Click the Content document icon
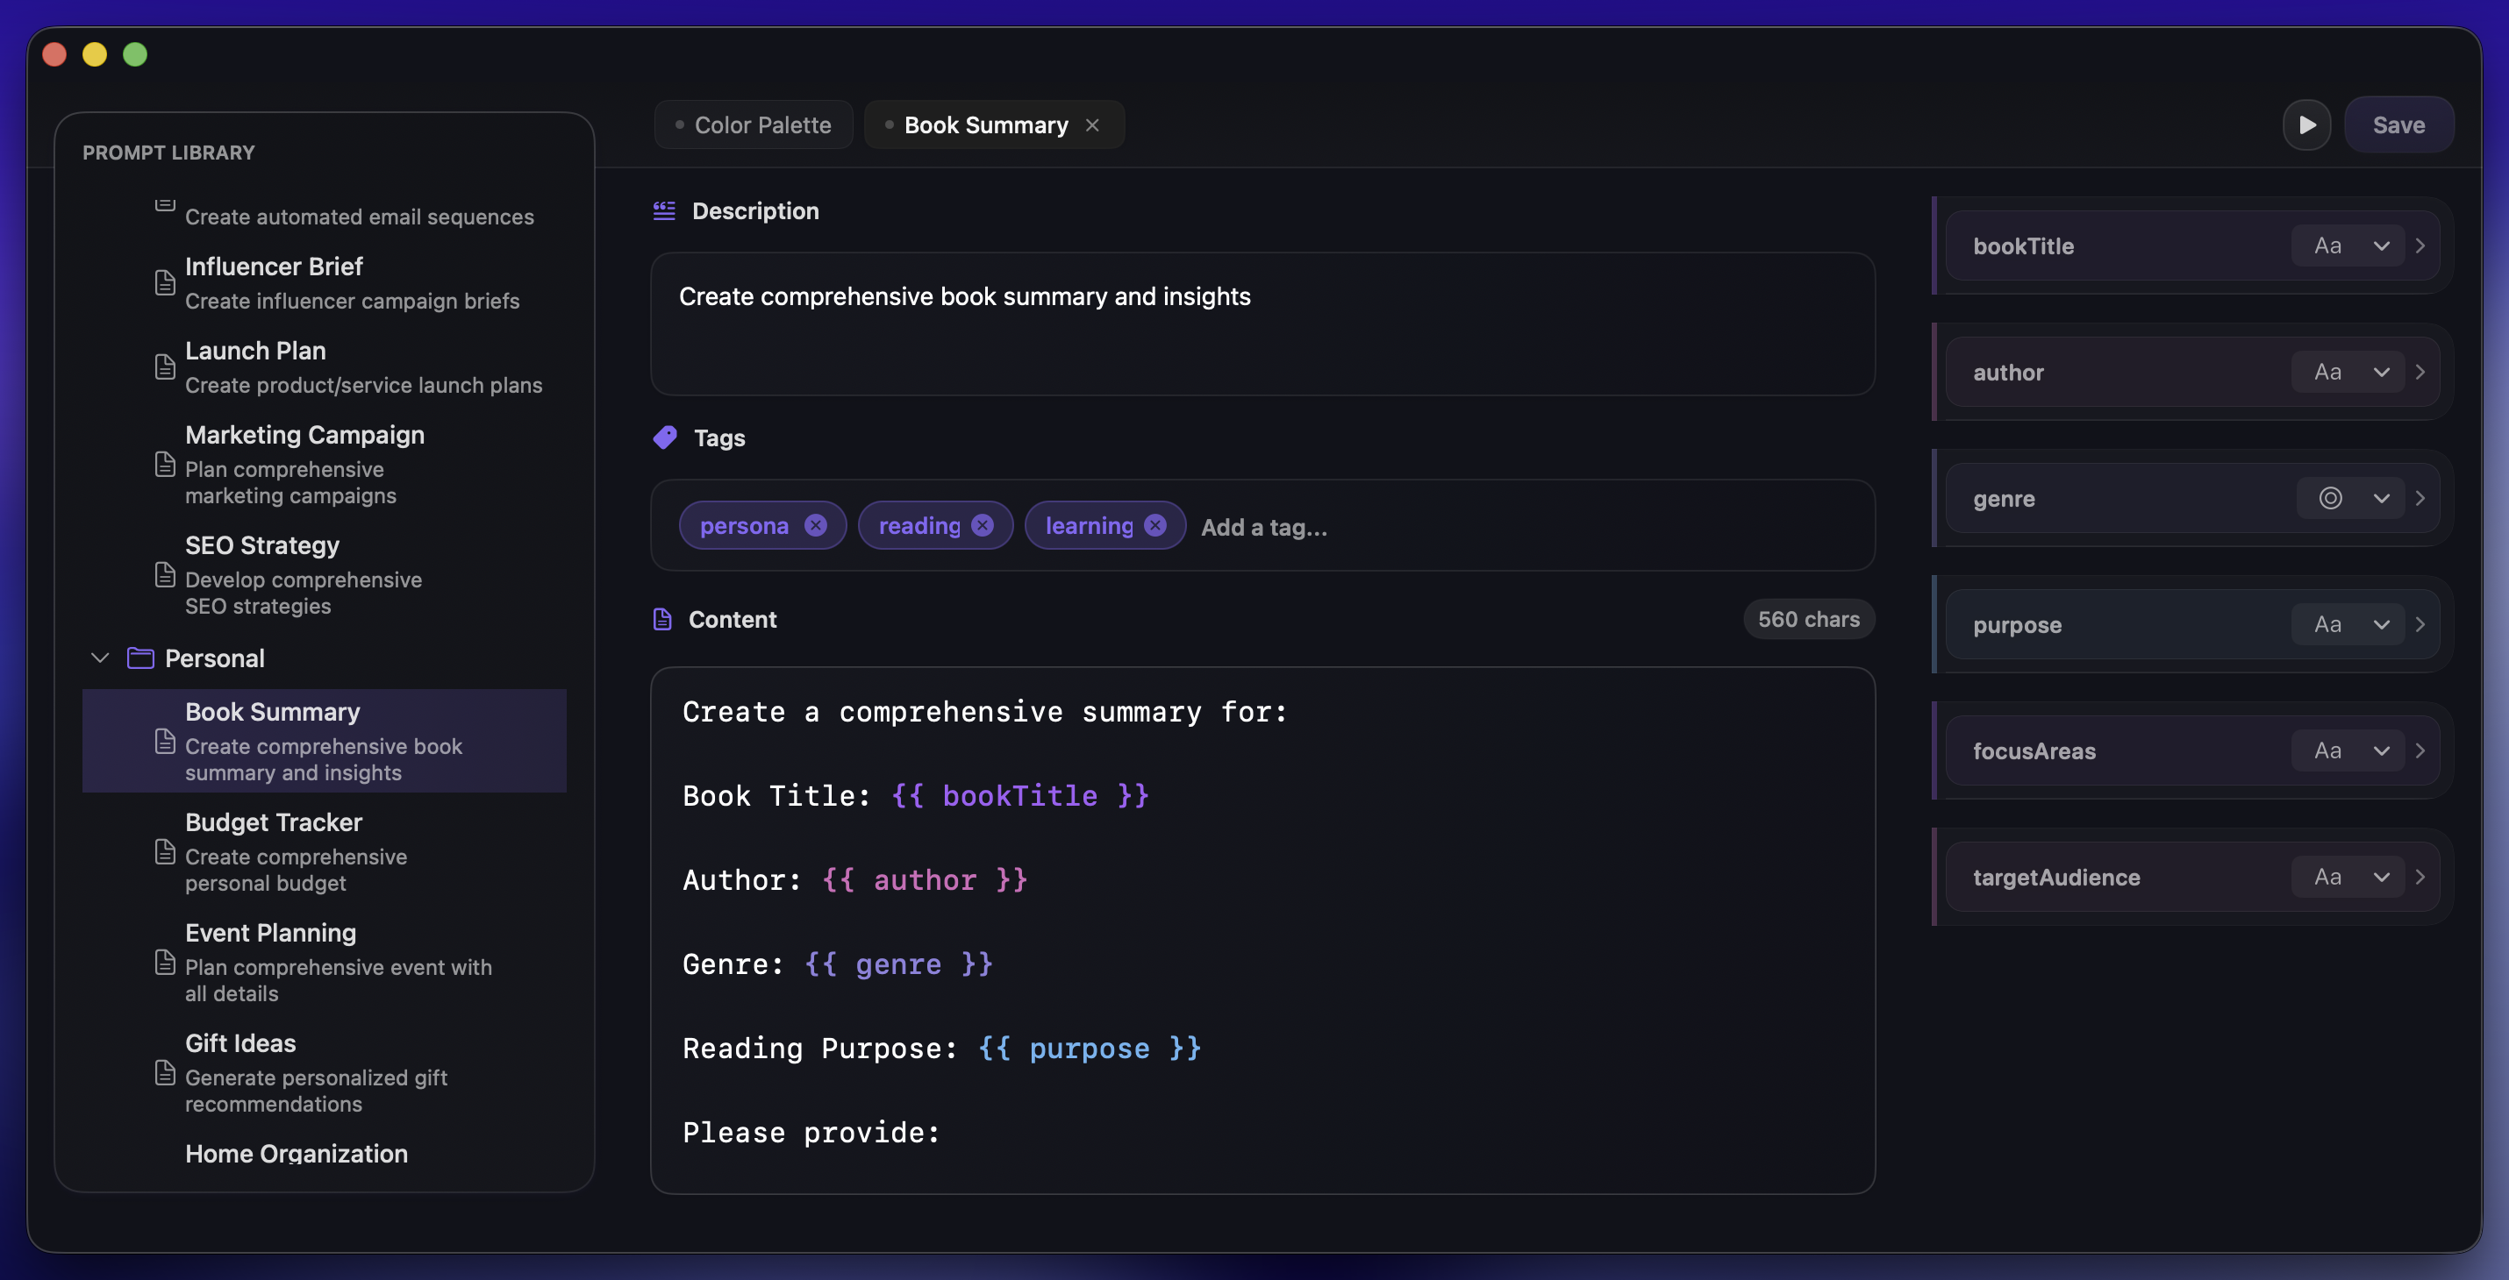2509x1280 pixels. point(662,619)
